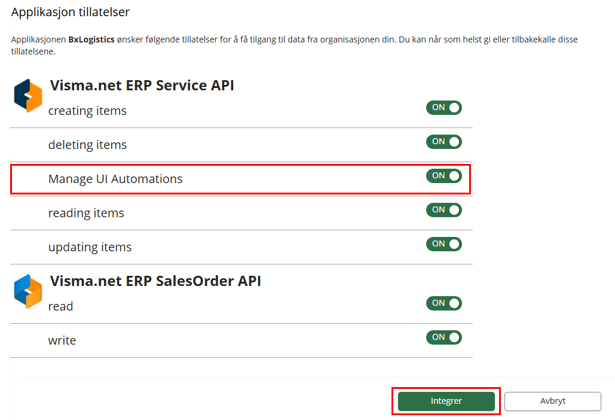Click the updating items text label
The height and width of the screenshot is (420, 615).
click(x=90, y=247)
